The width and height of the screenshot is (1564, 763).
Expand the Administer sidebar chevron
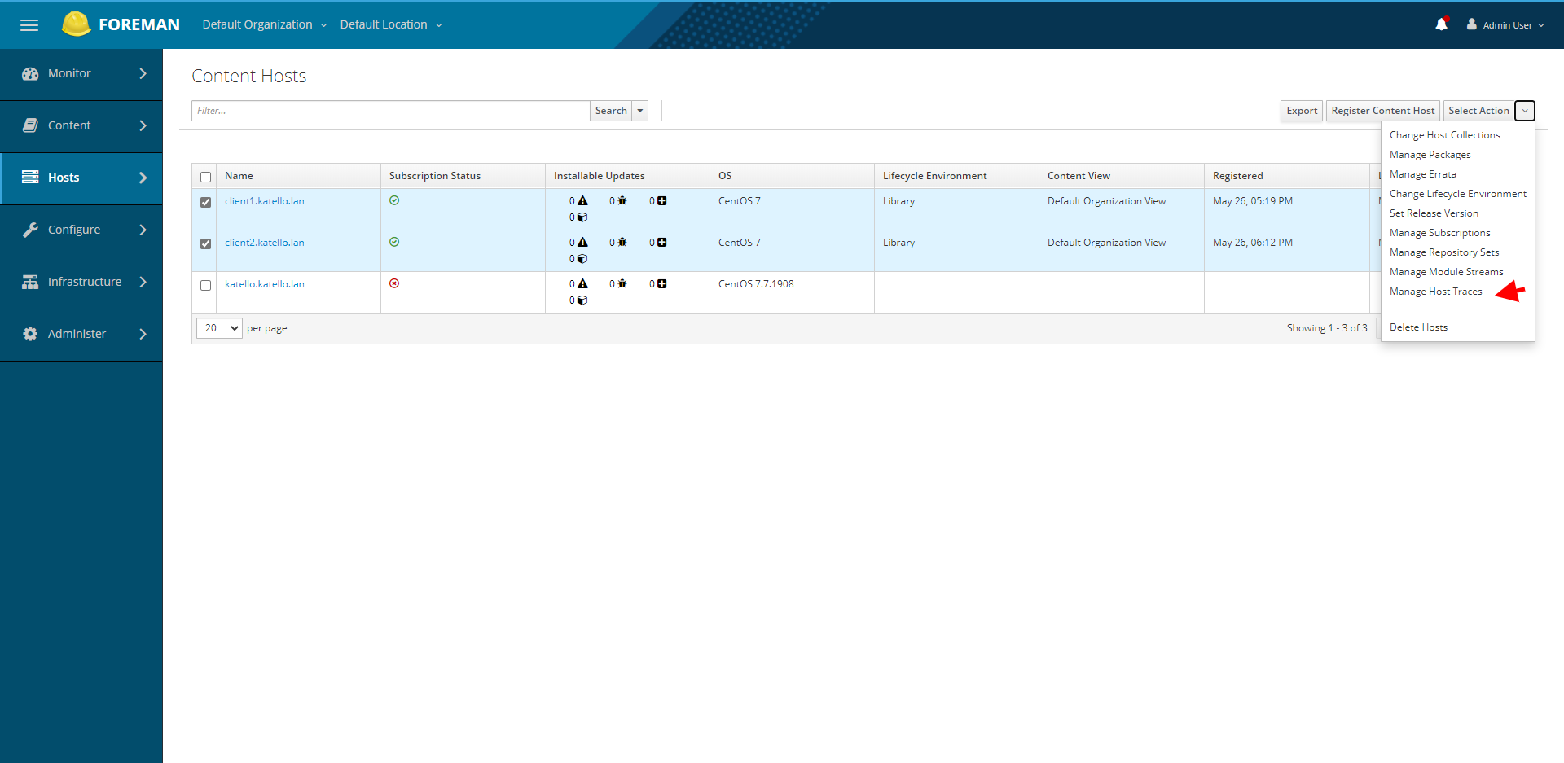point(143,334)
